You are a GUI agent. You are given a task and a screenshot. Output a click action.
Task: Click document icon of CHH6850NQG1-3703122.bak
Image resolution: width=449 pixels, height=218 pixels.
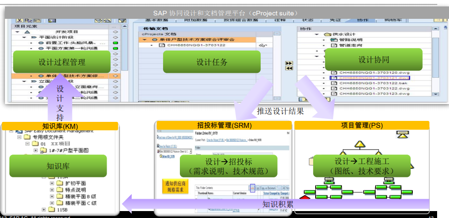(x=334, y=83)
